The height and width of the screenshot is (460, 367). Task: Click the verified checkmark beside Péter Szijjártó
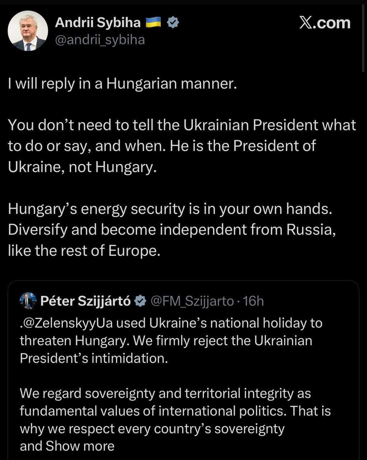coord(141,301)
